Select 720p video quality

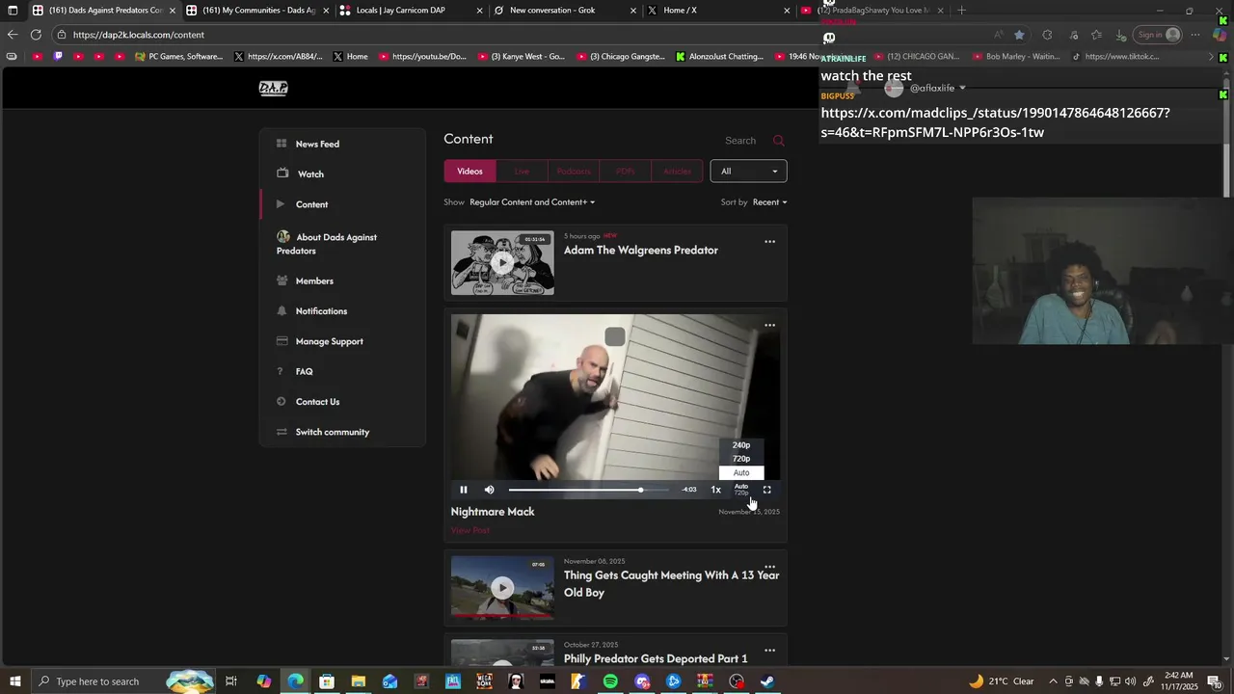coord(741,459)
